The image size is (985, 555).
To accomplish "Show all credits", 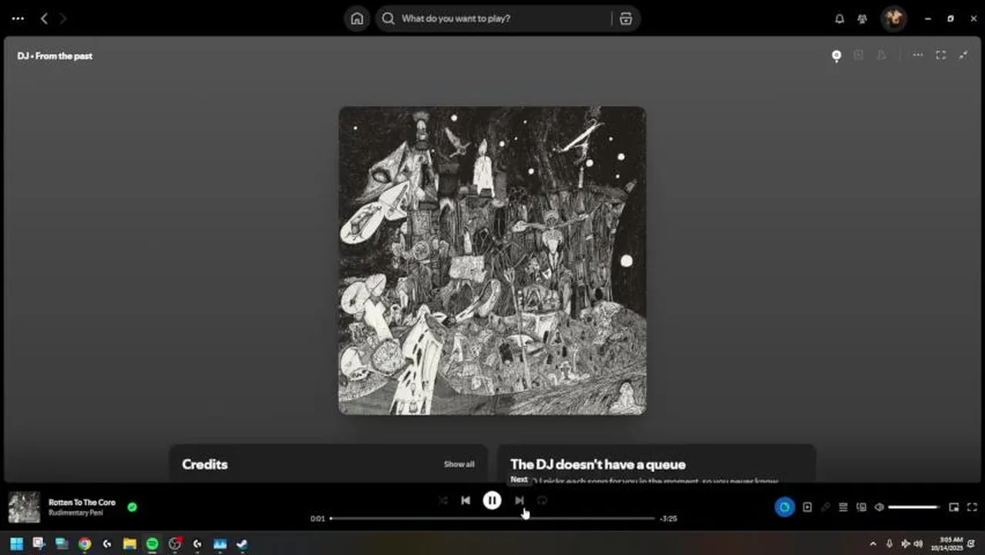I will [x=459, y=464].
